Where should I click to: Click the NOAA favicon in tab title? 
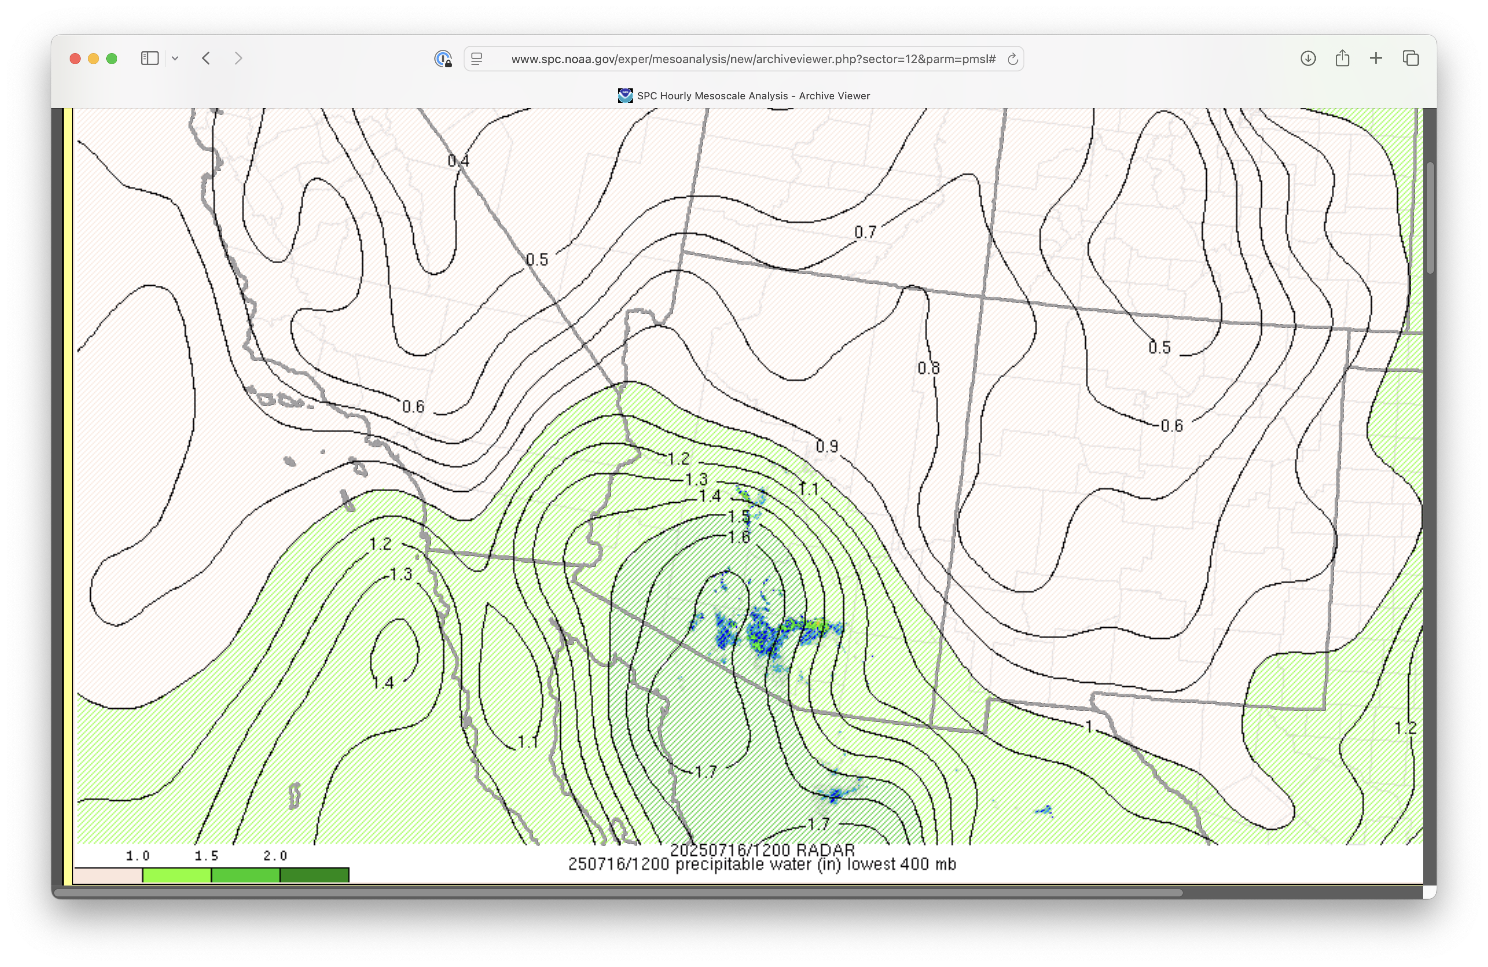[624, 96]
